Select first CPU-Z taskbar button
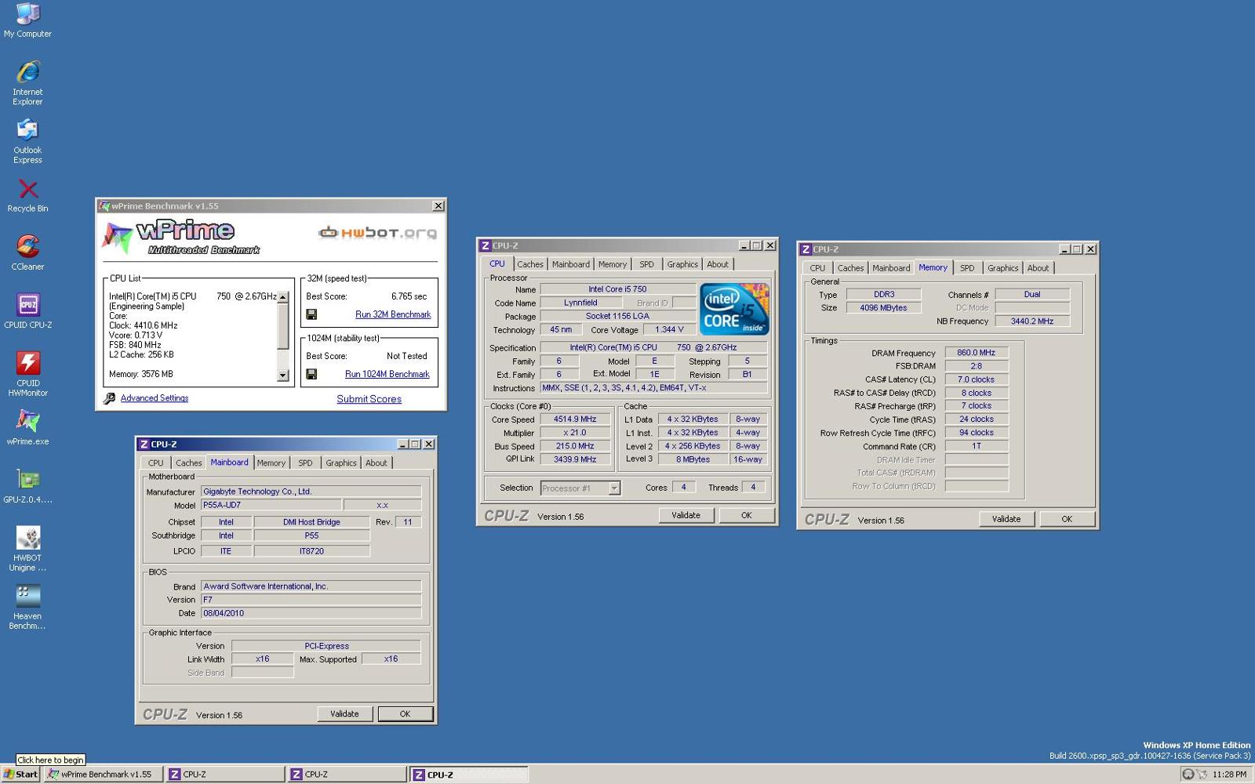1255x784 pixels. [x=225, y=775]
